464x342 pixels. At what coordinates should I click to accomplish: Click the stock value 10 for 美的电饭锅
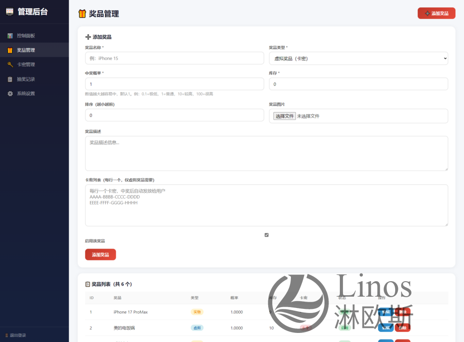pos(271,328)
